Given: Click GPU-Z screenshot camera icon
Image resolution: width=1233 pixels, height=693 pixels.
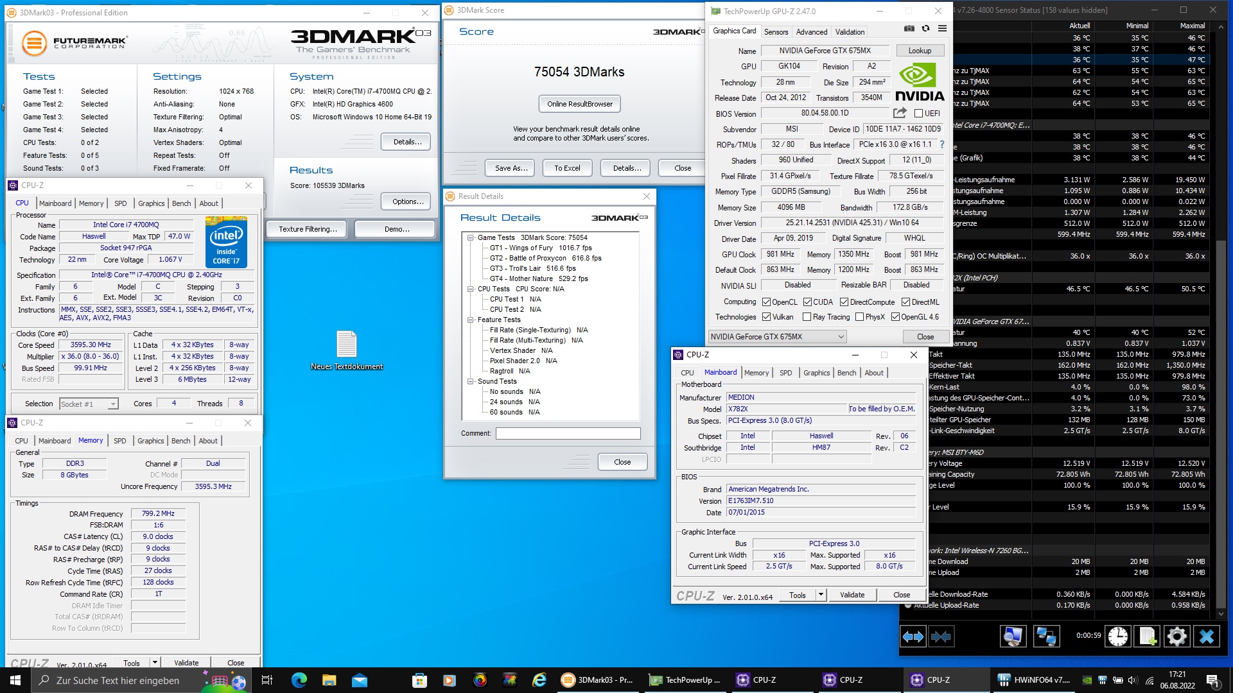Looking at the screenshot, I should (x=909, y=28).
